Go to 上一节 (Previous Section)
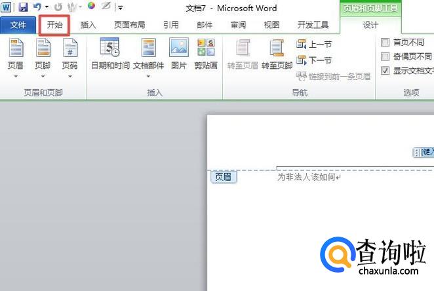 point(313,45)
